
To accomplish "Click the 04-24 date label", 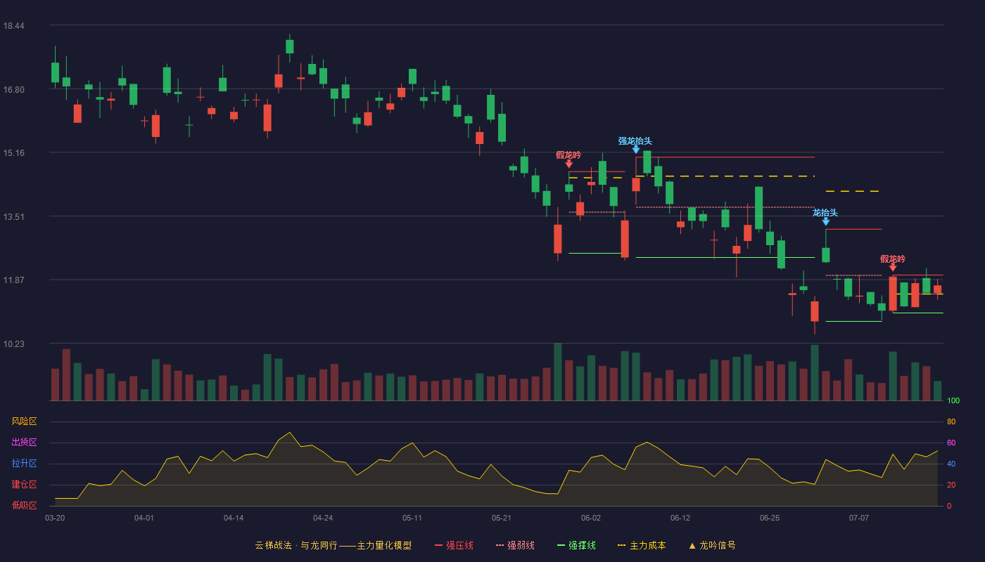I will click(x=323, y=518).
